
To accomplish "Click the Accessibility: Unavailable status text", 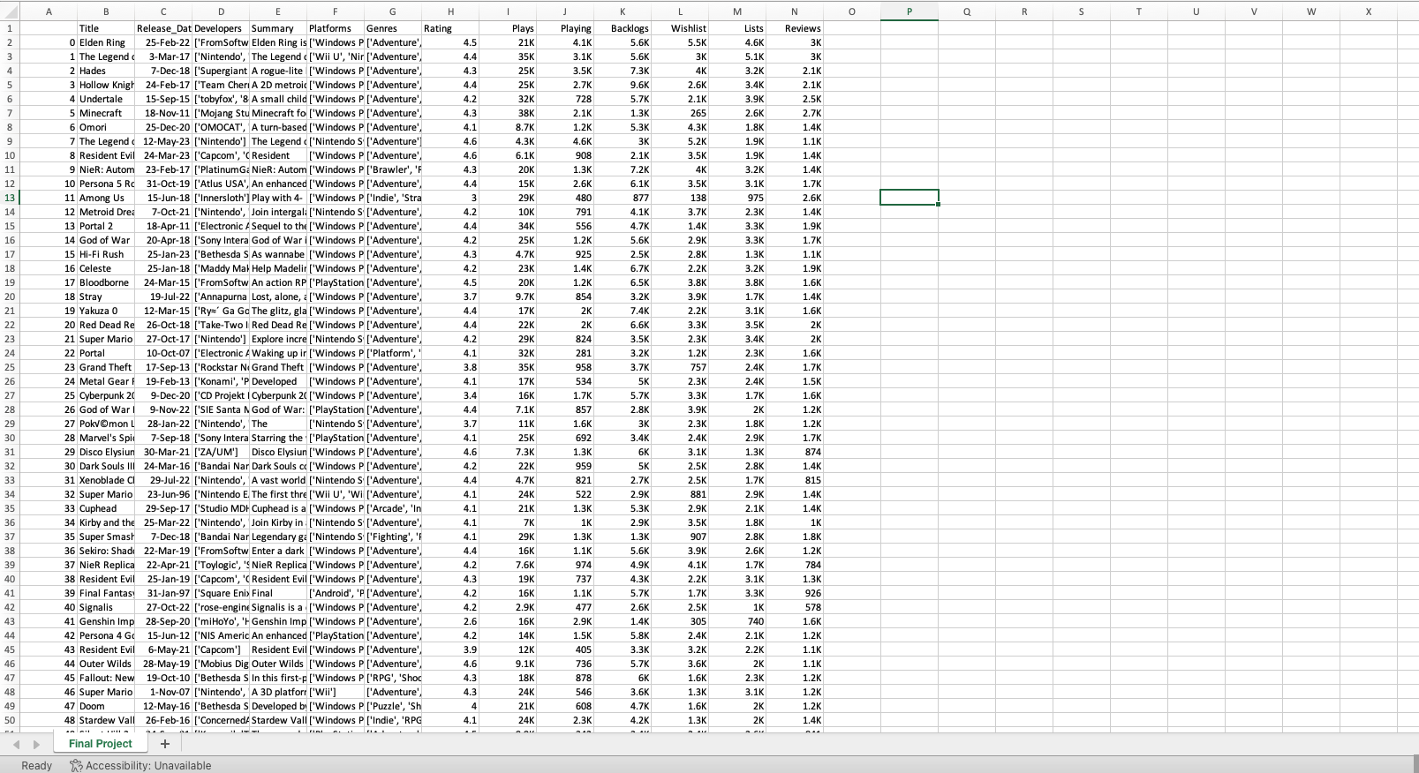I will (148, 766).
